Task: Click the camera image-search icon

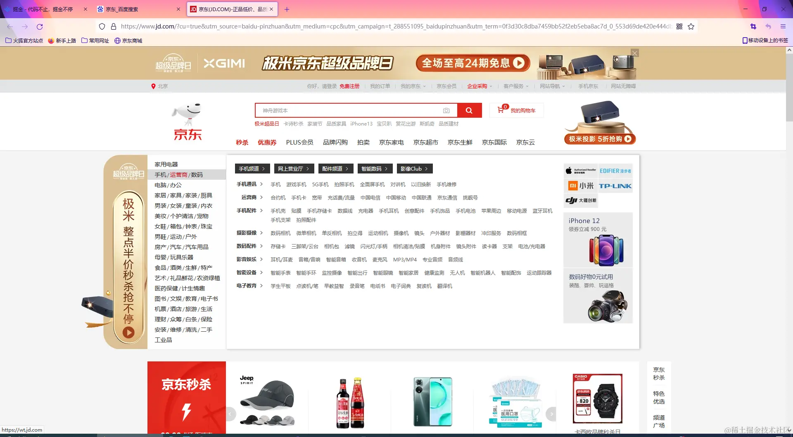Action: pos(446,111)
